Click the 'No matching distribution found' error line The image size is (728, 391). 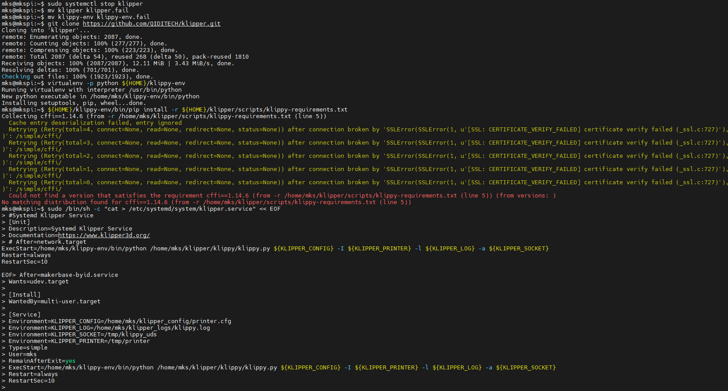click(206, 202)
